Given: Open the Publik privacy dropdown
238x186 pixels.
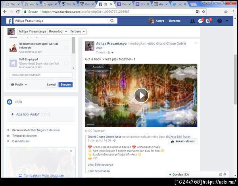Looking at the screenshot, I should click(19, 84).
